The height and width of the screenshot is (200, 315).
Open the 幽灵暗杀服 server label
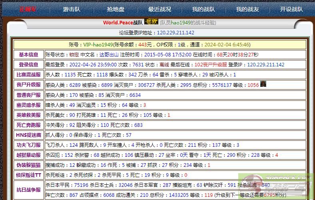tap(28, 105)
